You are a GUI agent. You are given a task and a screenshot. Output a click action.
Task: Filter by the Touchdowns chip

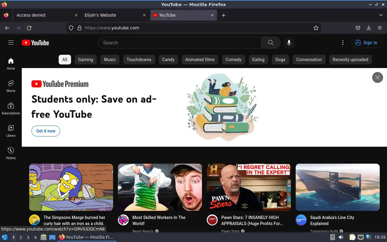139,60
